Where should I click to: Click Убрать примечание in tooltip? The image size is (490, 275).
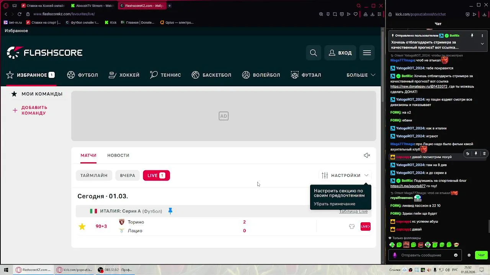[335, 204]
